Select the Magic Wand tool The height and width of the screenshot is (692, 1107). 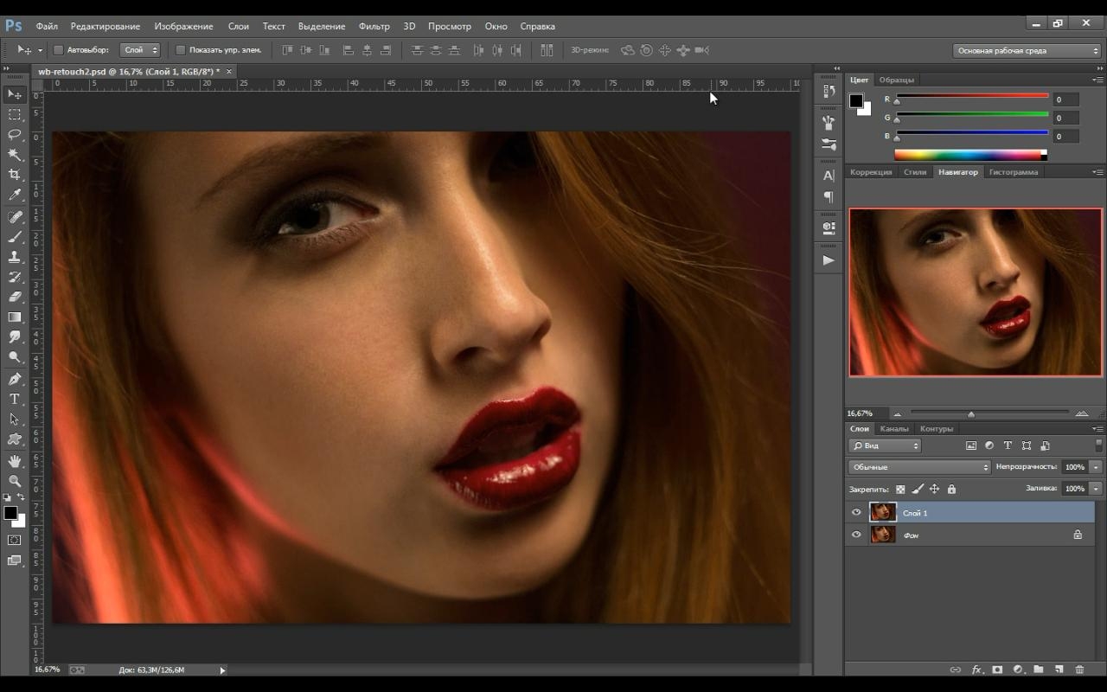pyautogui.click(x=15, y=155)
